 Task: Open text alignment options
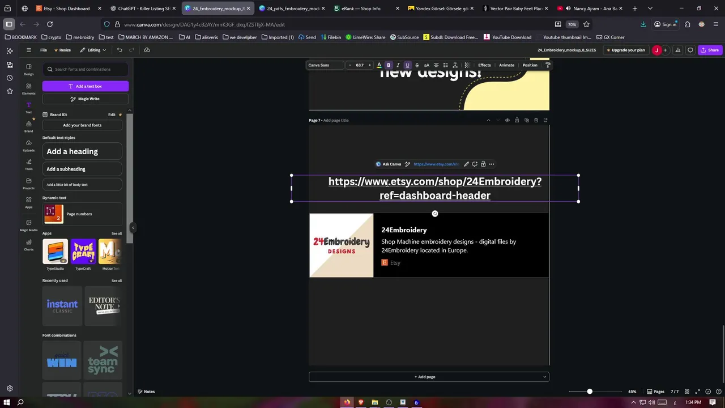click(436, 65)
